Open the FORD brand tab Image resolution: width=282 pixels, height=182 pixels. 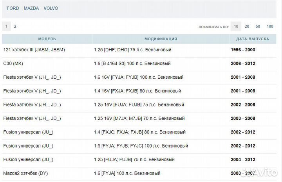coord(13,8)
